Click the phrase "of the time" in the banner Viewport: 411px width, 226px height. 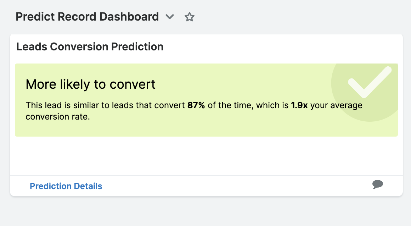point(229,105)
